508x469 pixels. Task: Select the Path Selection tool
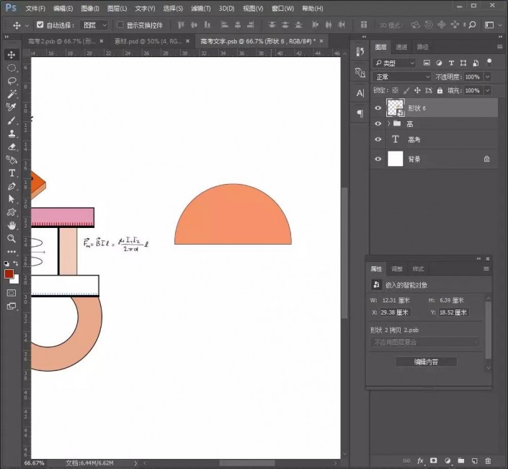12,199
